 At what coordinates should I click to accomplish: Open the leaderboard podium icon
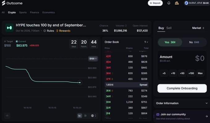[177, 3]
